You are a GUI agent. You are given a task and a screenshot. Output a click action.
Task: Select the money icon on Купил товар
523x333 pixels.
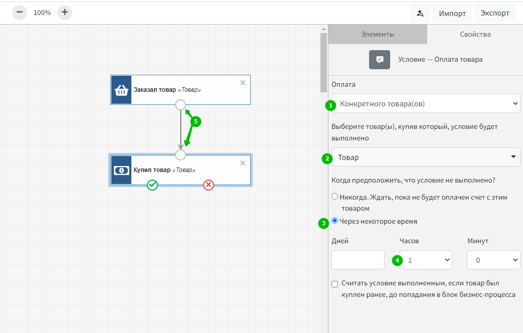pos(121,170)
